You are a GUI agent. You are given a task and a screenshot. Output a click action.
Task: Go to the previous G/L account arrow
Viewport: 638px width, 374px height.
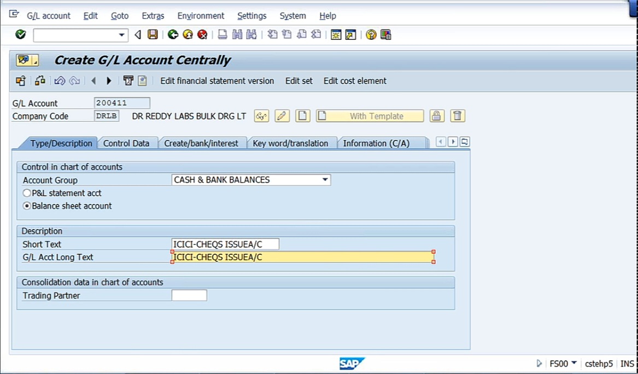93,80
